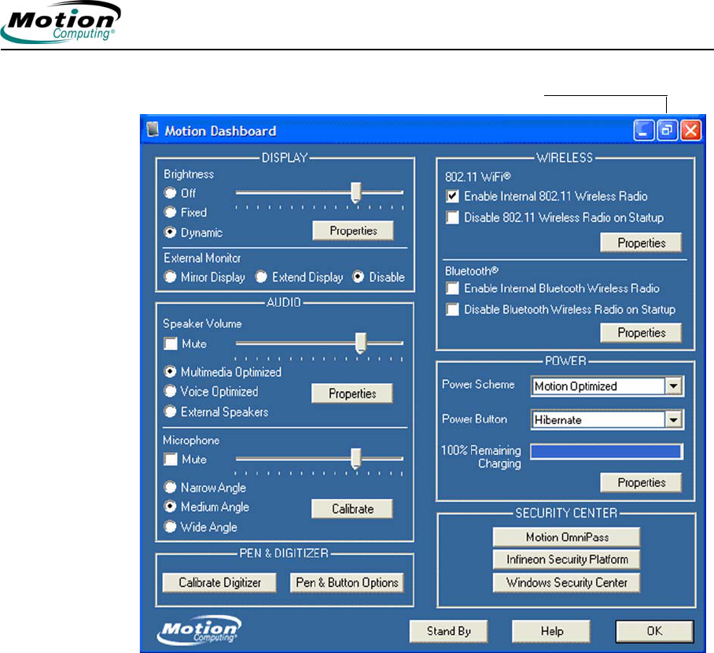Check Disable 802.11 Wireless Radio on Startup
This screenshot has height=653, width=714.
click(452, 217)
